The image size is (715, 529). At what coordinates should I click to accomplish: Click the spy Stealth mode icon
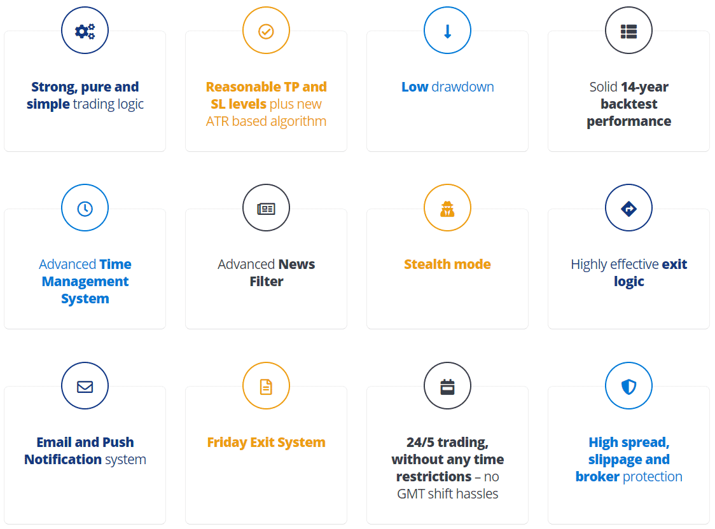[447, 208]
